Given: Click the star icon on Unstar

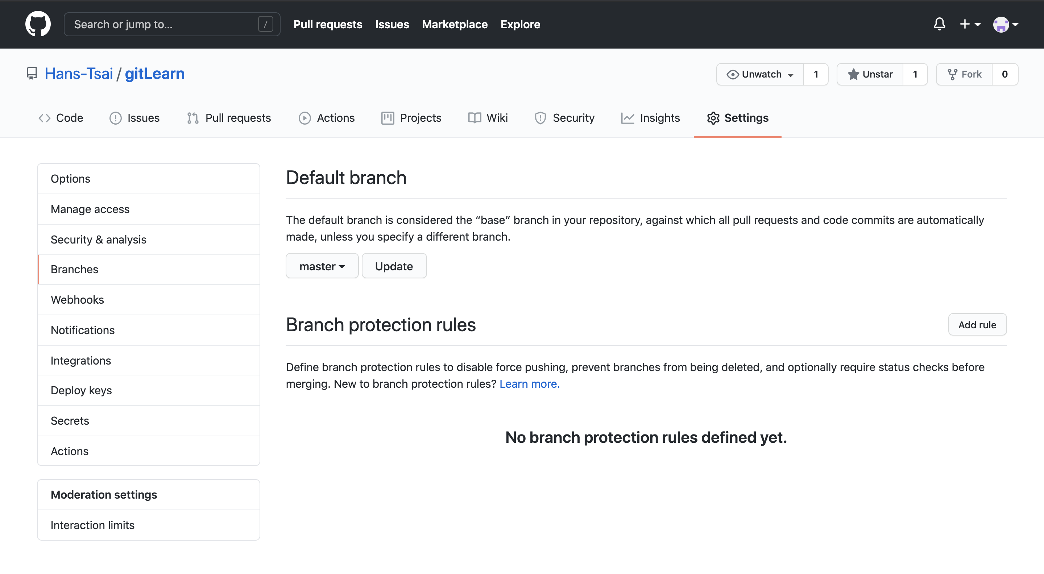Looking at the screenshot, I should 853,74.
